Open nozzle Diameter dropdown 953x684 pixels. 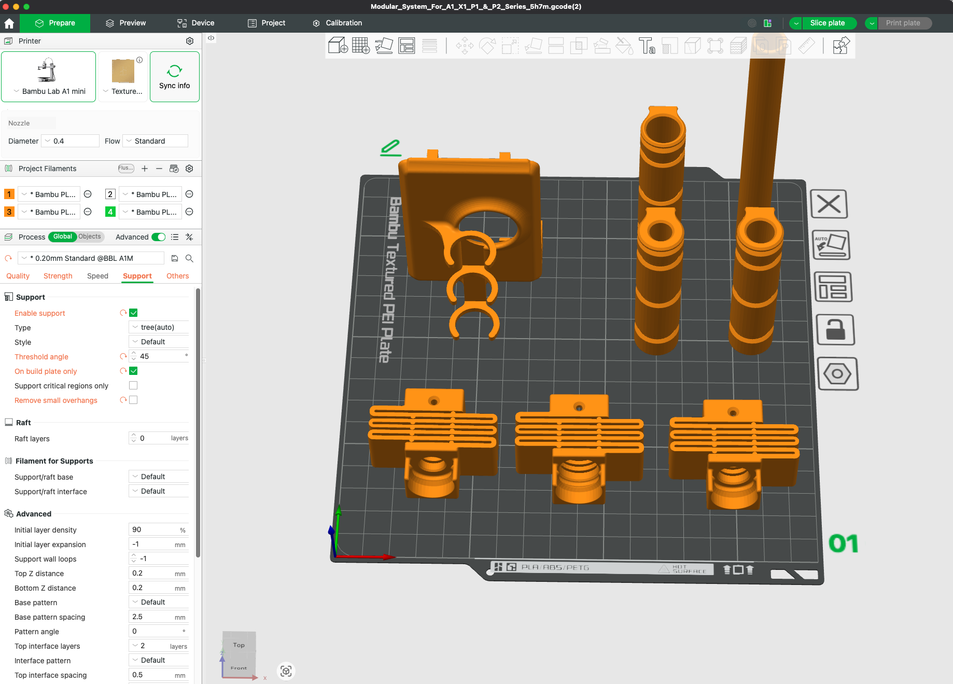tap(71, 141)
